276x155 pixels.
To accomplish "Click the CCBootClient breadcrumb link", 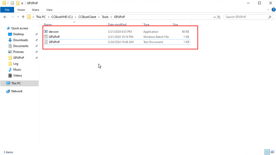I will [87, 17].
